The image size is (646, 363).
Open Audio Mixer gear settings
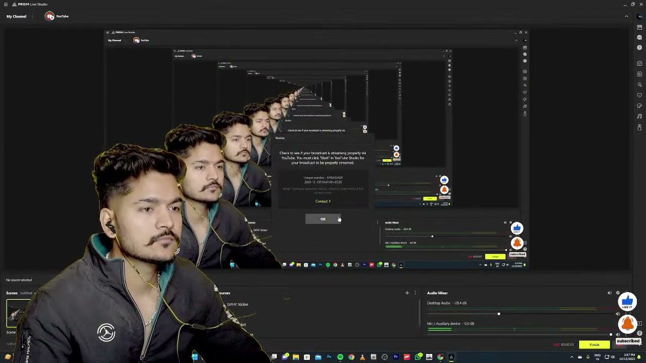point(617,293)
